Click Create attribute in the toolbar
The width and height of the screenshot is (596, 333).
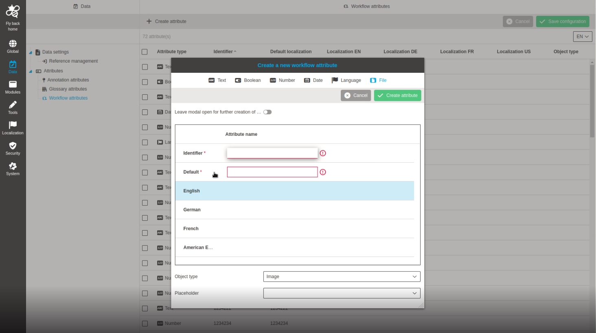tap(166, 21)
